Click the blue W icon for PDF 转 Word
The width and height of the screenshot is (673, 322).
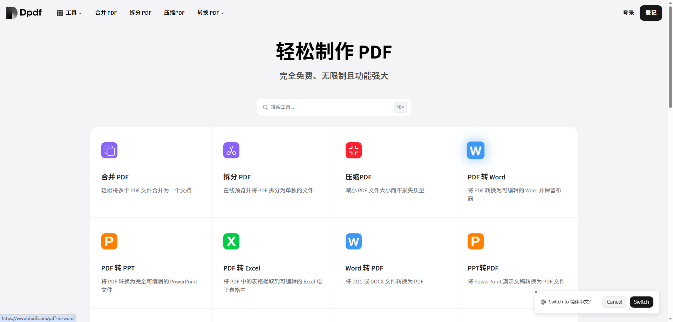(476, 150)
